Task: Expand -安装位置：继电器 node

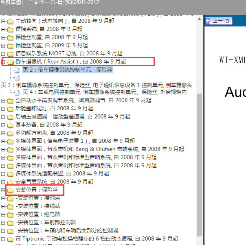Action: click(x=3, y=215)
